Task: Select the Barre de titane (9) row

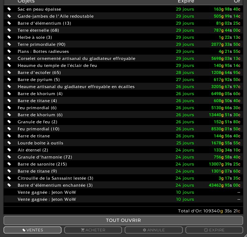Action: pyautogui.click(x=123, y=171)
